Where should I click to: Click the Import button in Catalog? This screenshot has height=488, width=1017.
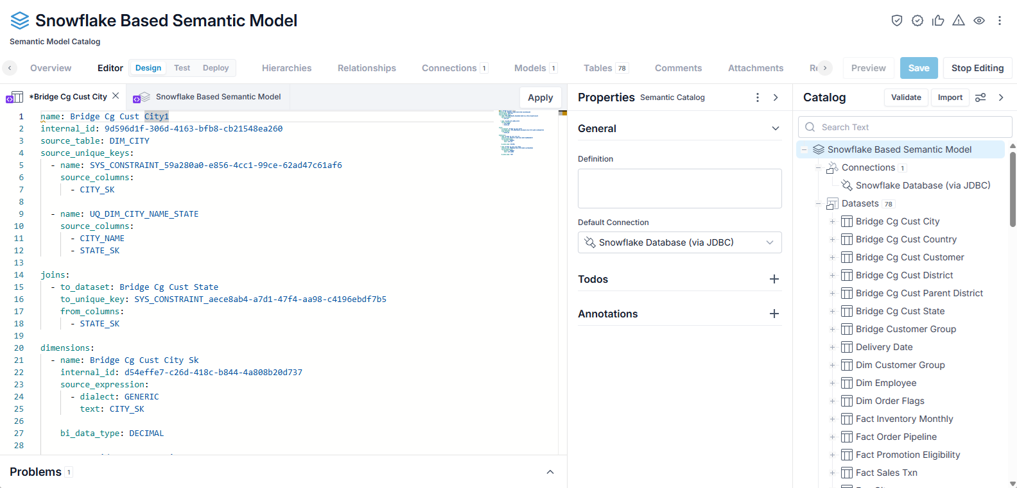click(950, 97)
